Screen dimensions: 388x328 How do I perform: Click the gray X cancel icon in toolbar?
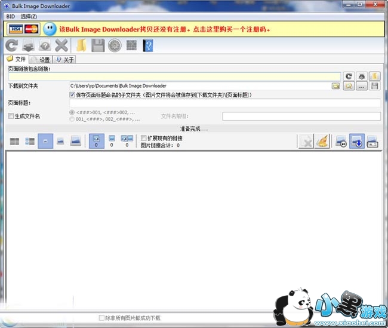[61, 45]
